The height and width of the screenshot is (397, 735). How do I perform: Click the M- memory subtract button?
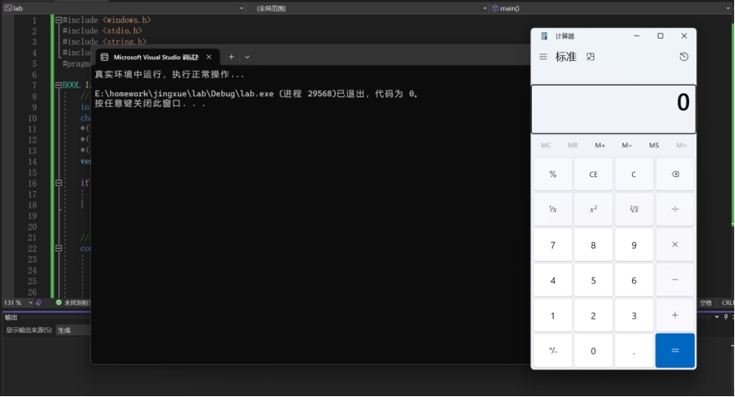(626, 146)
